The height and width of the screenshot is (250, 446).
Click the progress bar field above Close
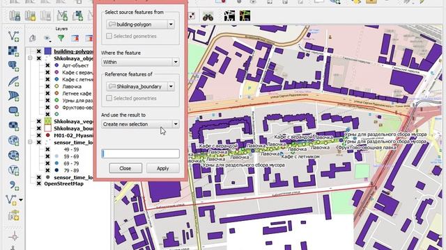pyautogui.click(x=140, y=153)
